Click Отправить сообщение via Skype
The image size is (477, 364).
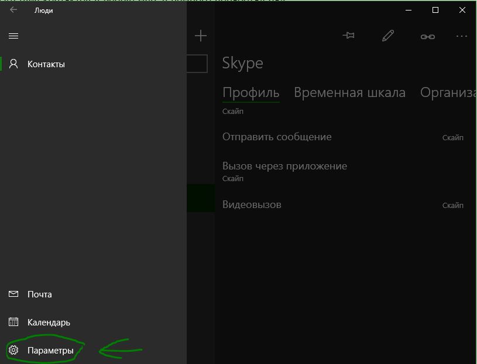coord(343,137)
